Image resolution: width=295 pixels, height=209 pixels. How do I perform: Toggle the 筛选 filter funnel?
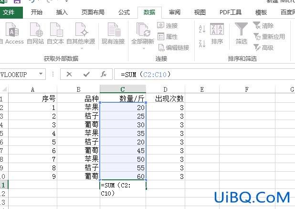click(241, 33)
